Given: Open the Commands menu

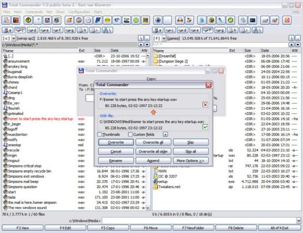Looking at the screenshot, I should 34,12.
